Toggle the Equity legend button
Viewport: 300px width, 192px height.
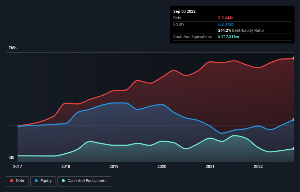(43, 181)
